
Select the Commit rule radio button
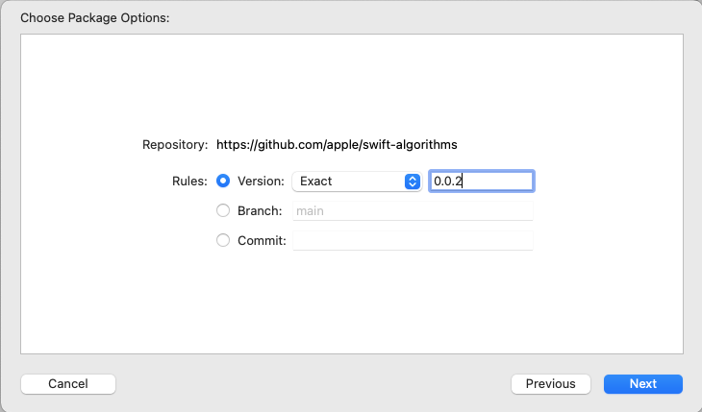click(x=223, y=241)
